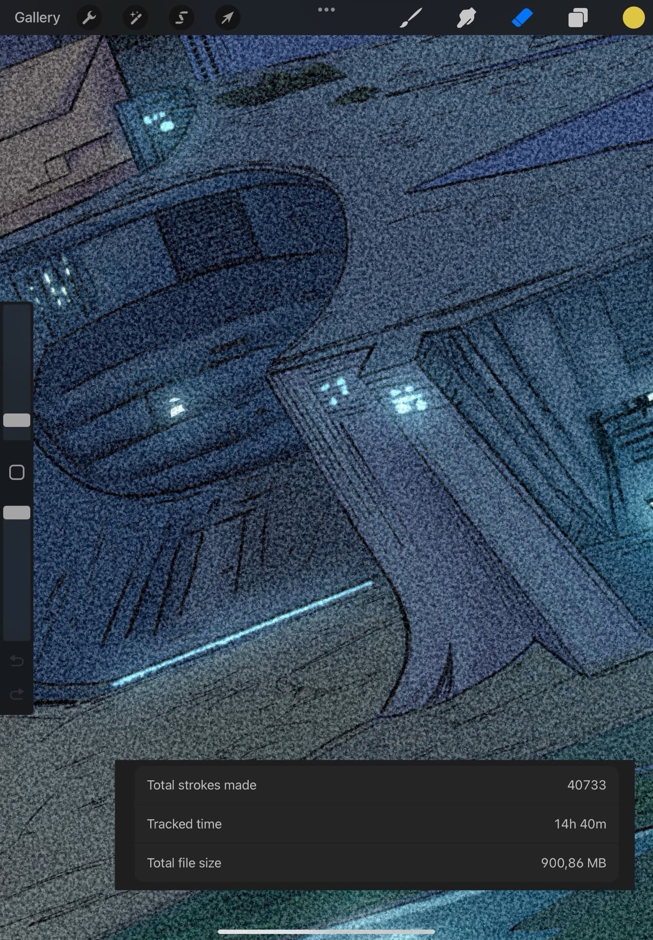Activate the Selection tool

[x=181, y=18]
